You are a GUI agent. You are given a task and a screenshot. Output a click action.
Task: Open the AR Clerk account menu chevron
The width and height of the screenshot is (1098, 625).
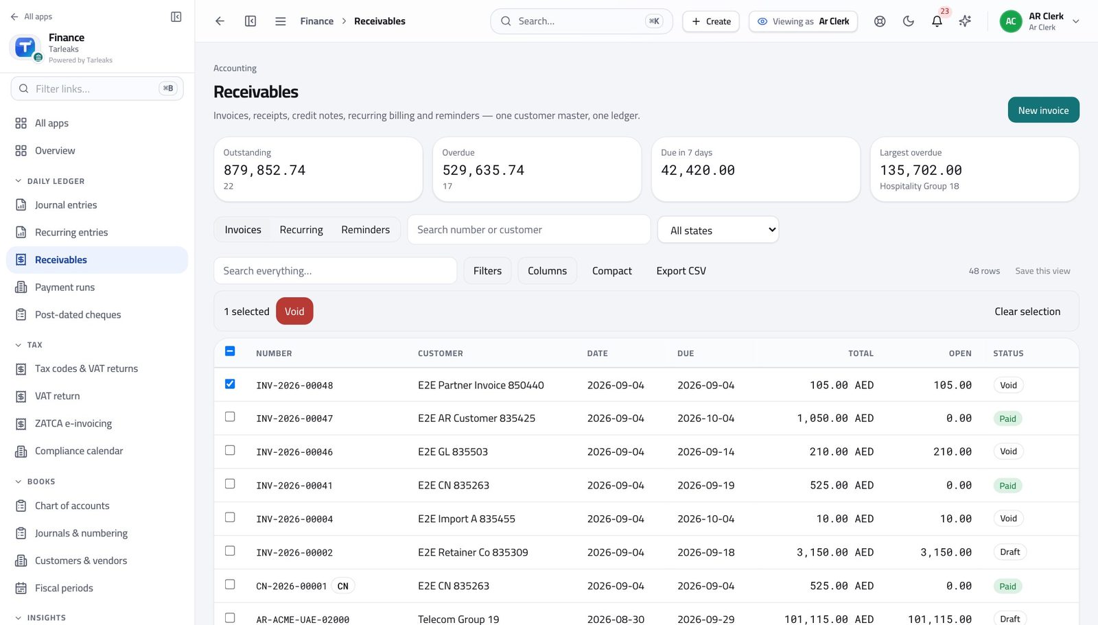pyautogui.click(x=1076, y=21)
